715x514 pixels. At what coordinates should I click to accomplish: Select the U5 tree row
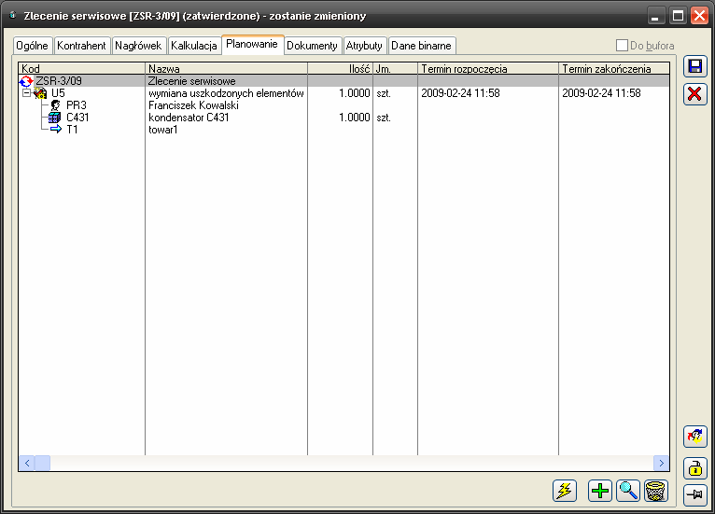click(343, 93)
